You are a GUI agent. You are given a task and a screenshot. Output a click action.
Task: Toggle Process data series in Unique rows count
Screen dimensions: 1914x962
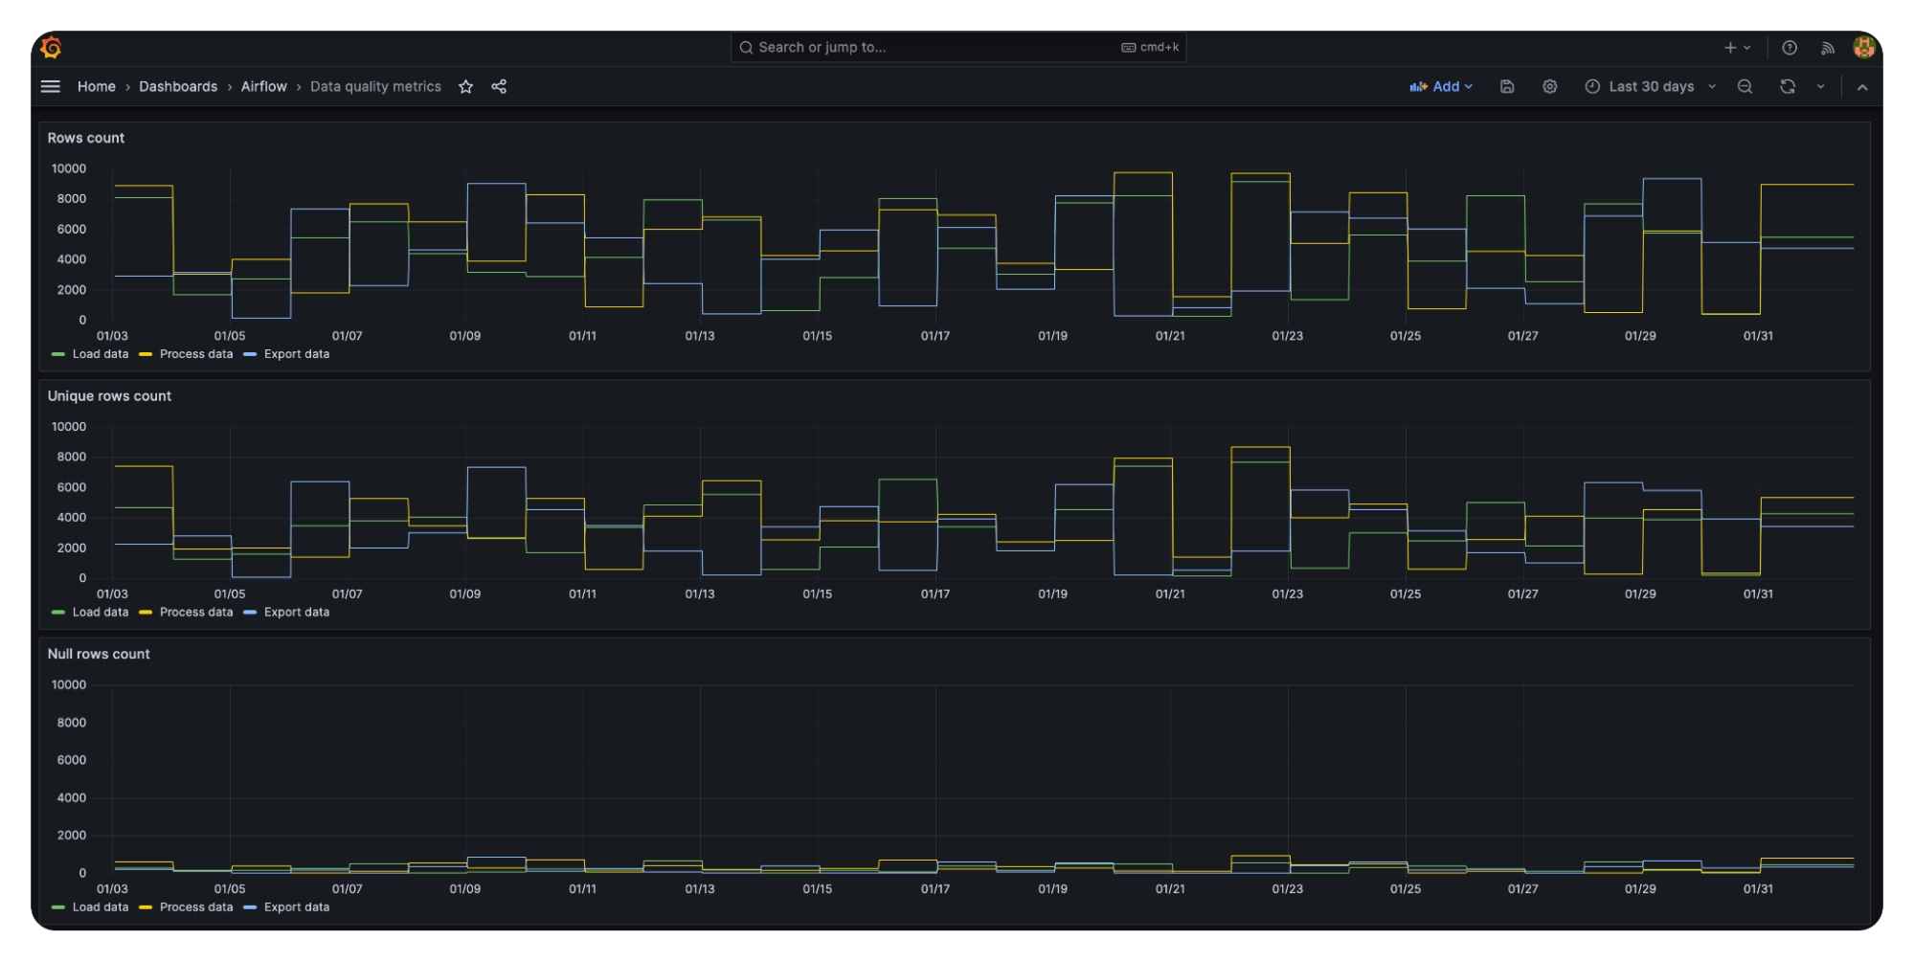click(x=195, y=613)
